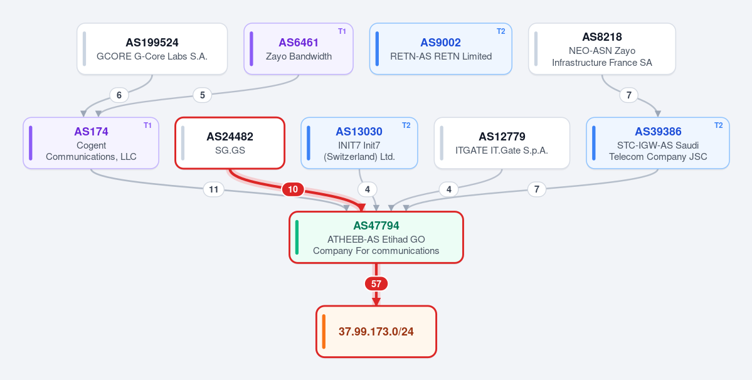This screenshot has width=752, height=380.
Task: Click the AS47794 ATHEEB-AS origin node
Action: pos(376,237)
